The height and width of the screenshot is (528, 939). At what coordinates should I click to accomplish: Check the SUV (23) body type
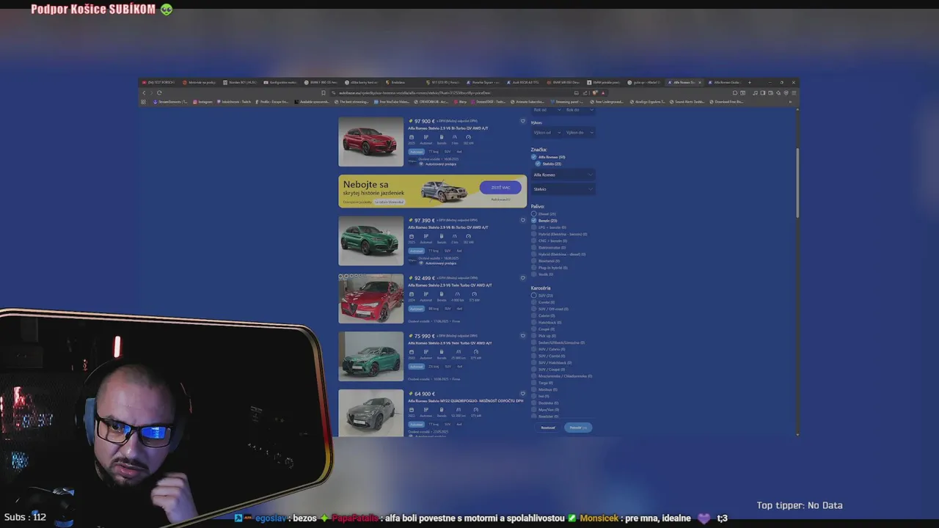tap(533, 296)
